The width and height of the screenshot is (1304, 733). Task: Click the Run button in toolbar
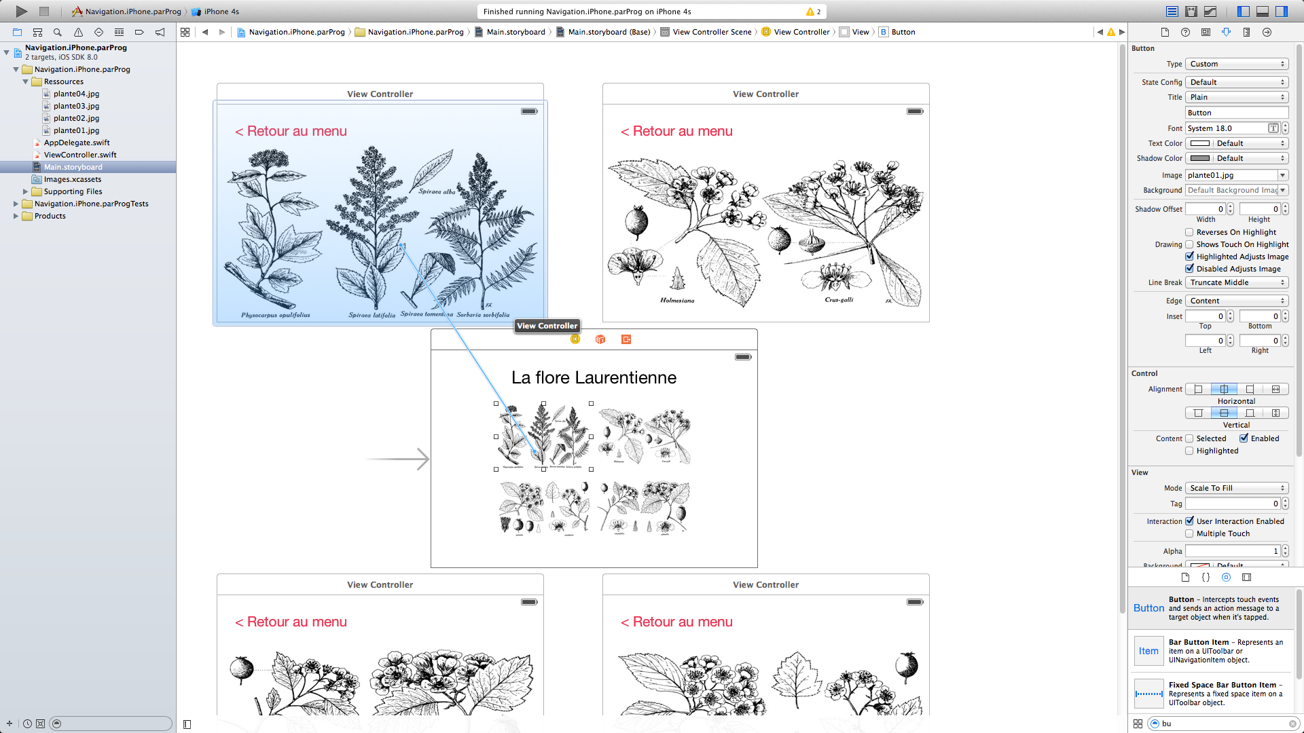click(x=19, y=11)
